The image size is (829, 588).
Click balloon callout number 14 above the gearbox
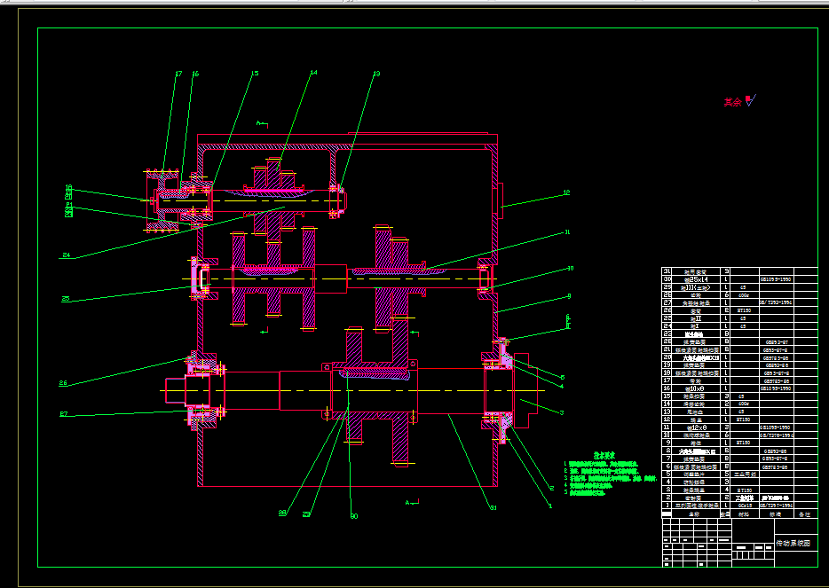point(313,73)
